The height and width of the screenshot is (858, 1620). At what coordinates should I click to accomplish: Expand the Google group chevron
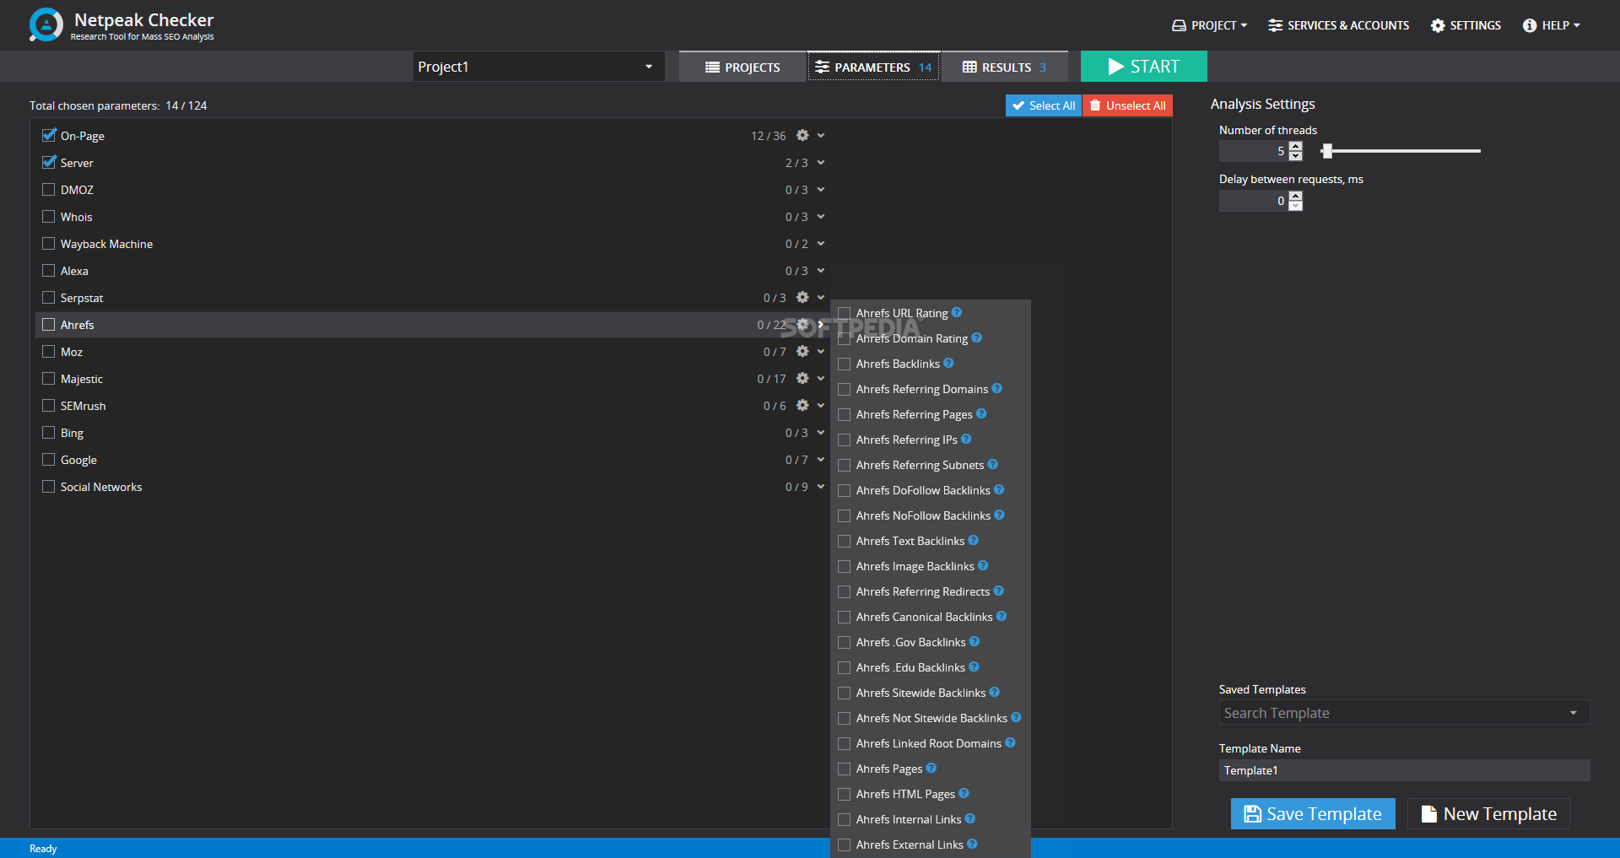coord(820,459)
